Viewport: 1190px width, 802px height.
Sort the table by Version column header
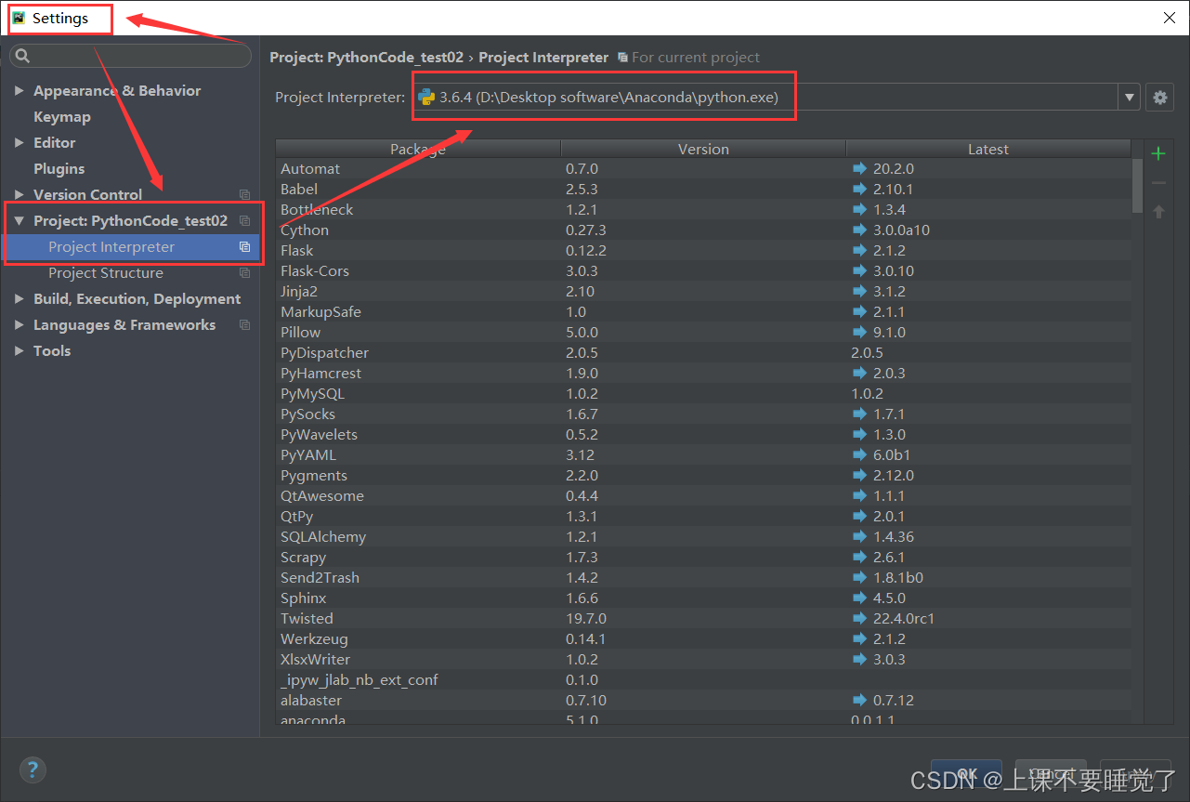pyautogui.click(x=703, y=149)
